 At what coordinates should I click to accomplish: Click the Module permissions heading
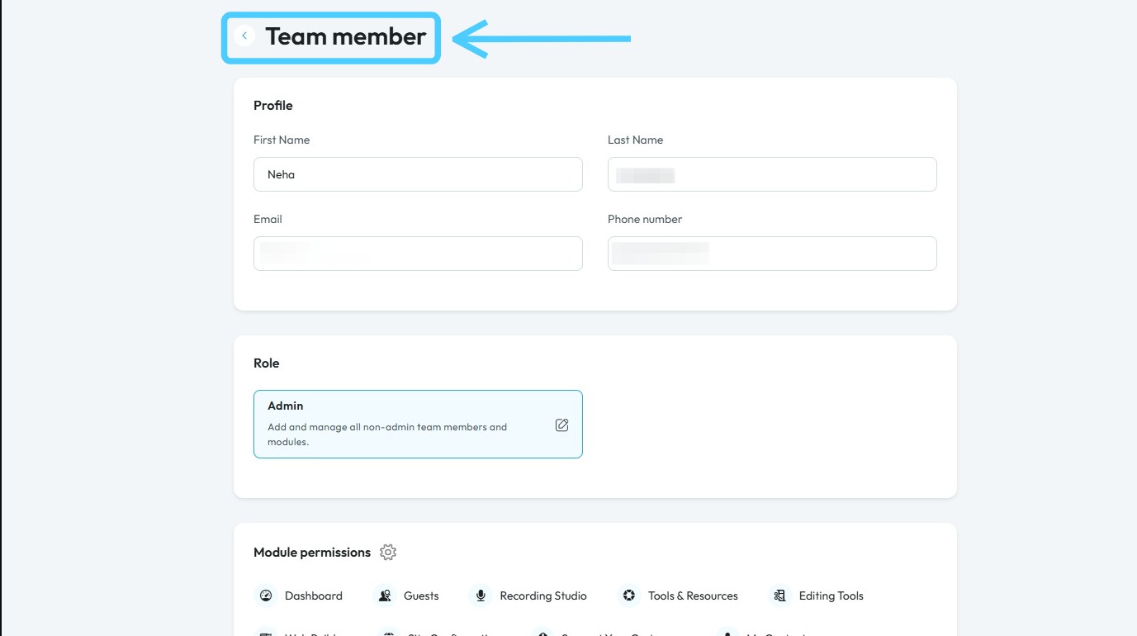(312, 553)
